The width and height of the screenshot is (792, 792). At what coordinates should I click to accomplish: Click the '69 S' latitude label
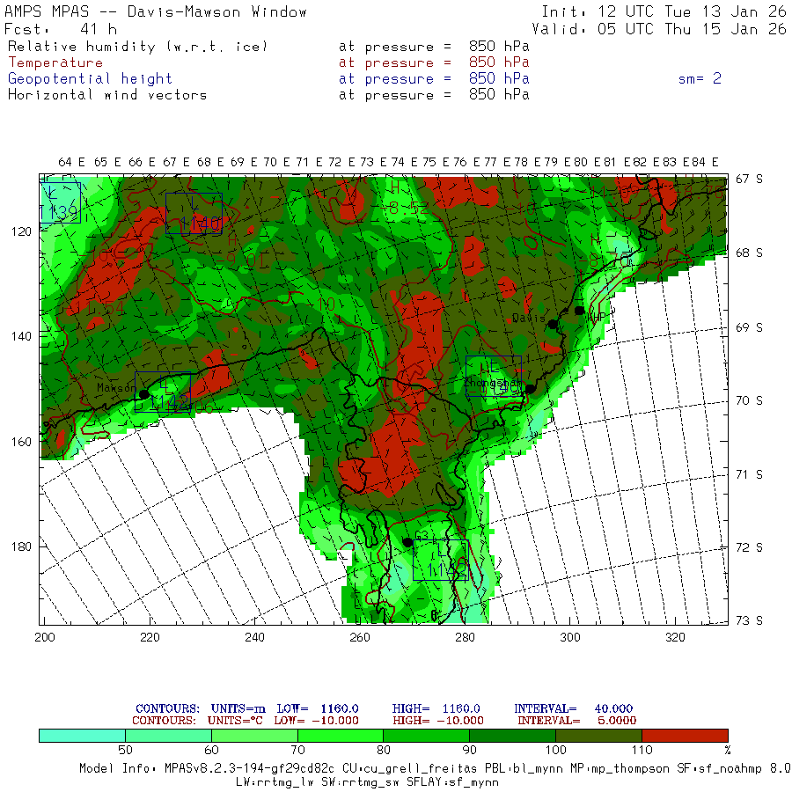[x=749, y=328]
